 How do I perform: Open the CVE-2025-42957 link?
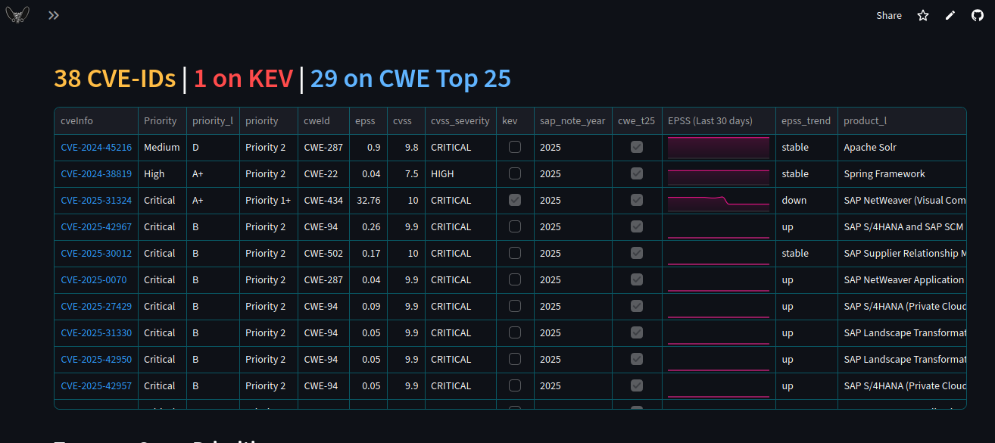pyautogui.click(x=96, y=385)
